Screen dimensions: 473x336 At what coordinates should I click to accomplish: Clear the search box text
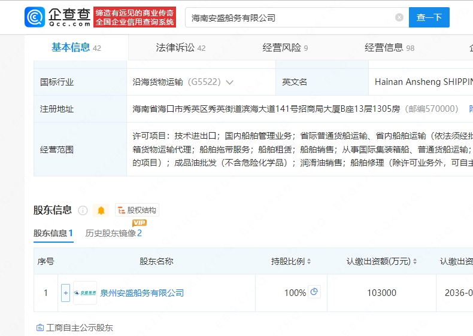click(399, 17)
